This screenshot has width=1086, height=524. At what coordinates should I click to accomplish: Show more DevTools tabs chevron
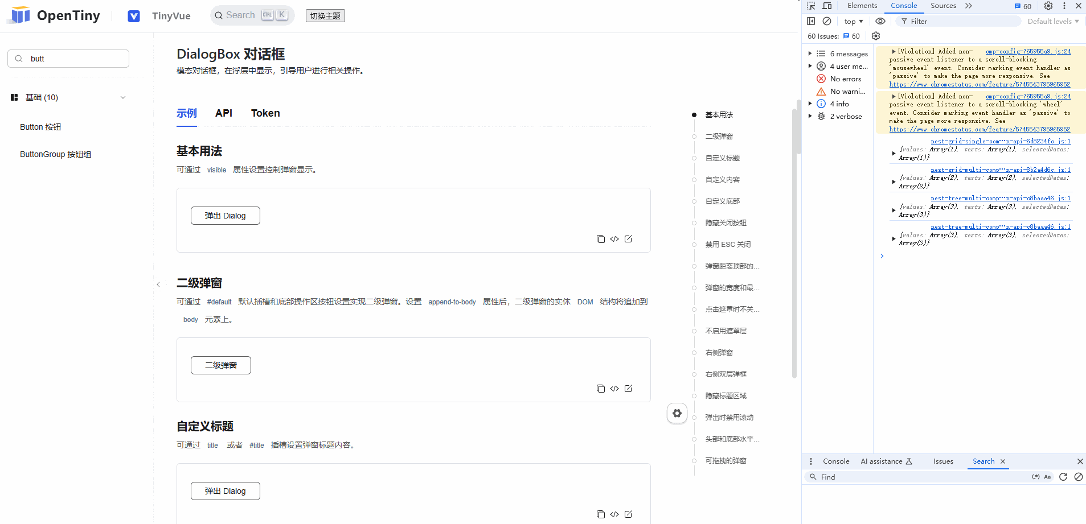pyautogui.click(x=969, y=6)
